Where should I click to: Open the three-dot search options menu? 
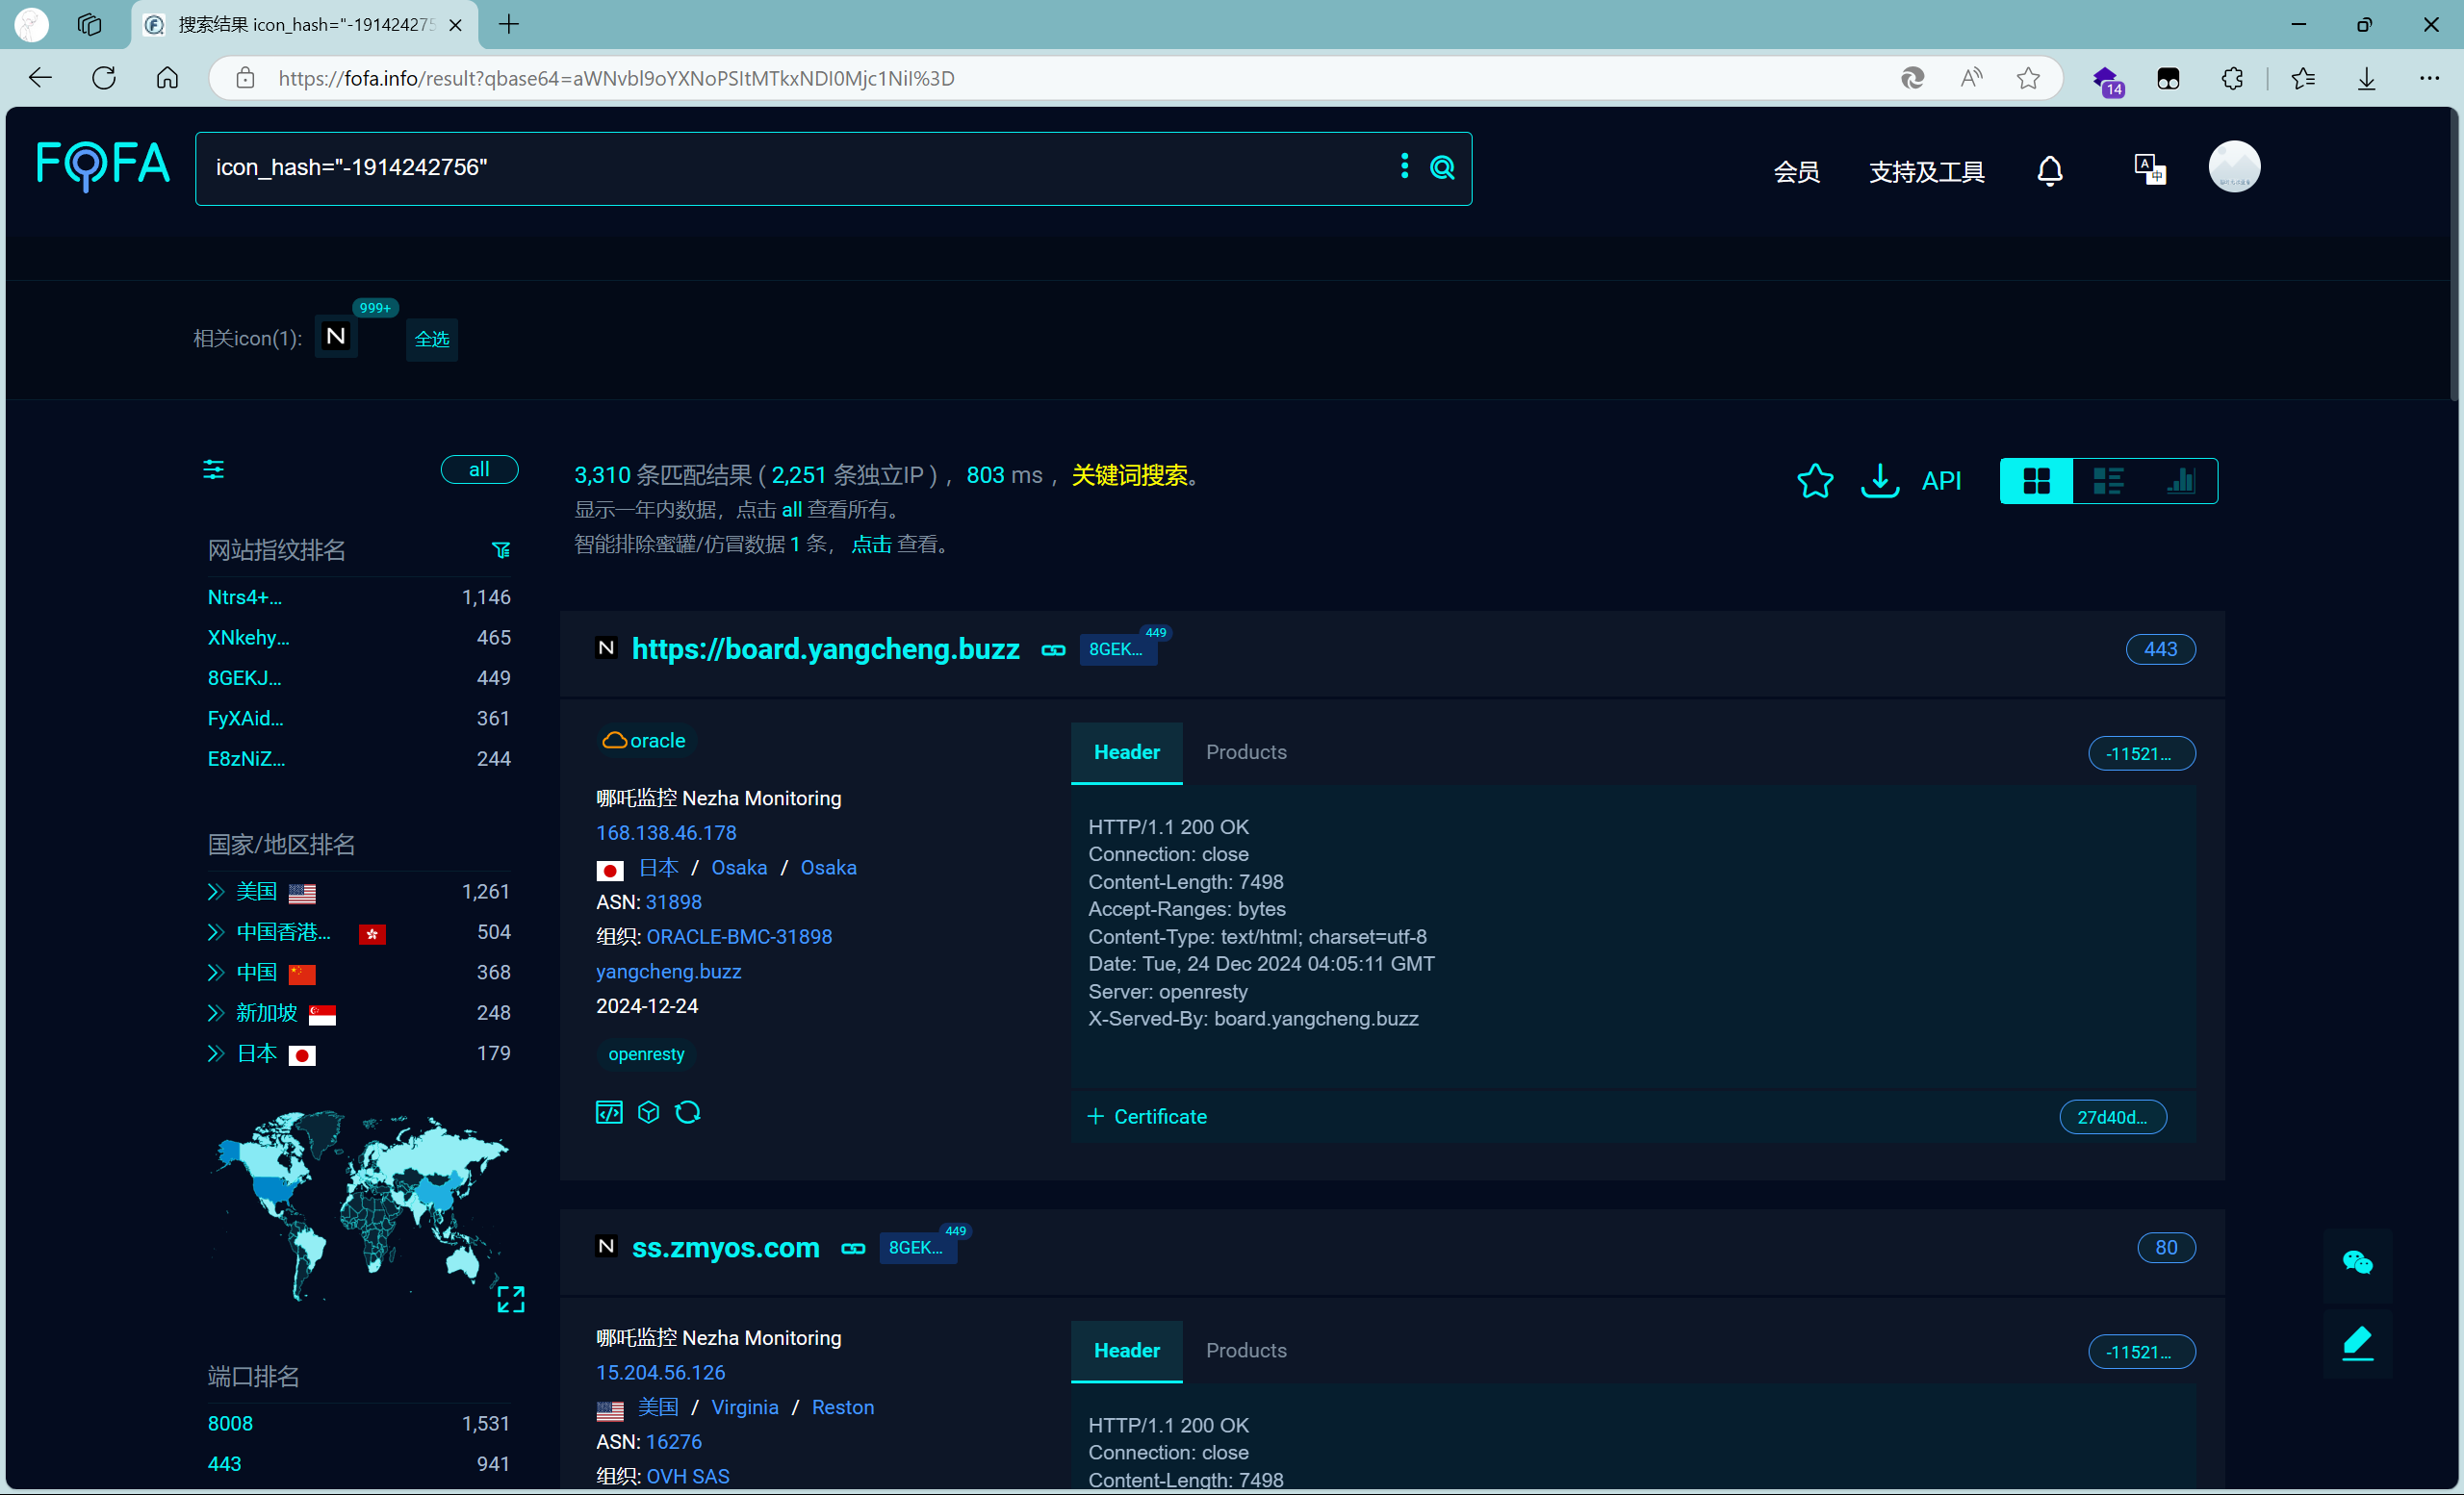click(x=1404, y=165)
